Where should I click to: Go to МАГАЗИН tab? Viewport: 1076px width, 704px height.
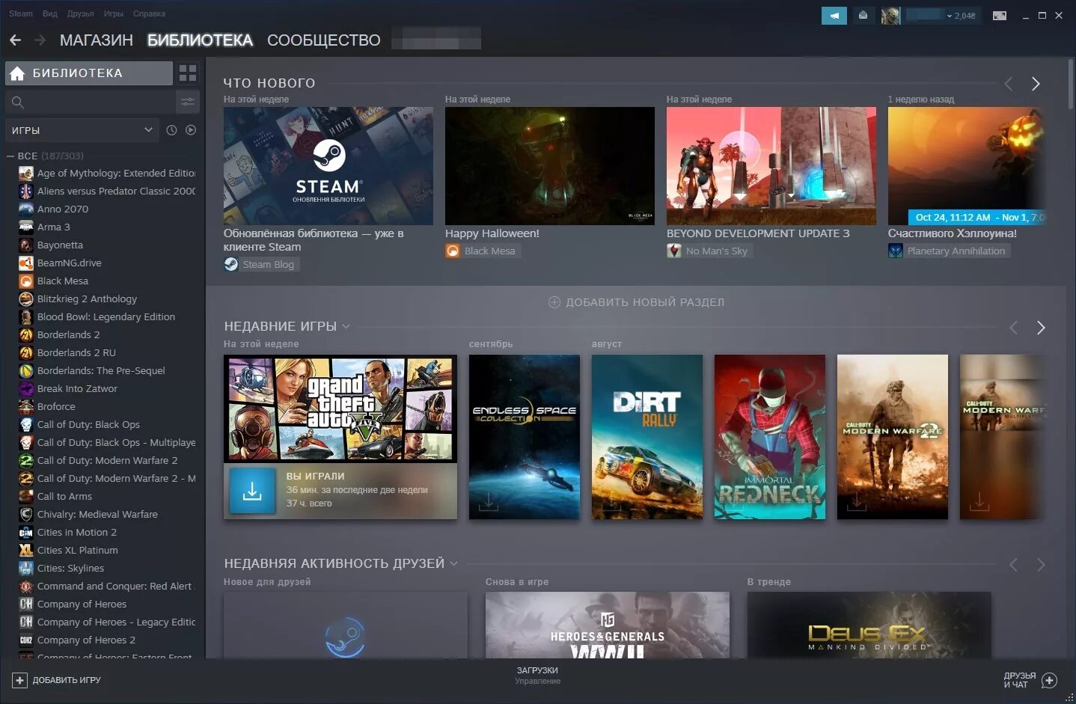click(x=97, y=40)
